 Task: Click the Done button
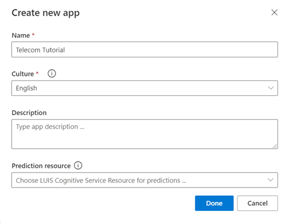pos(214,203)
